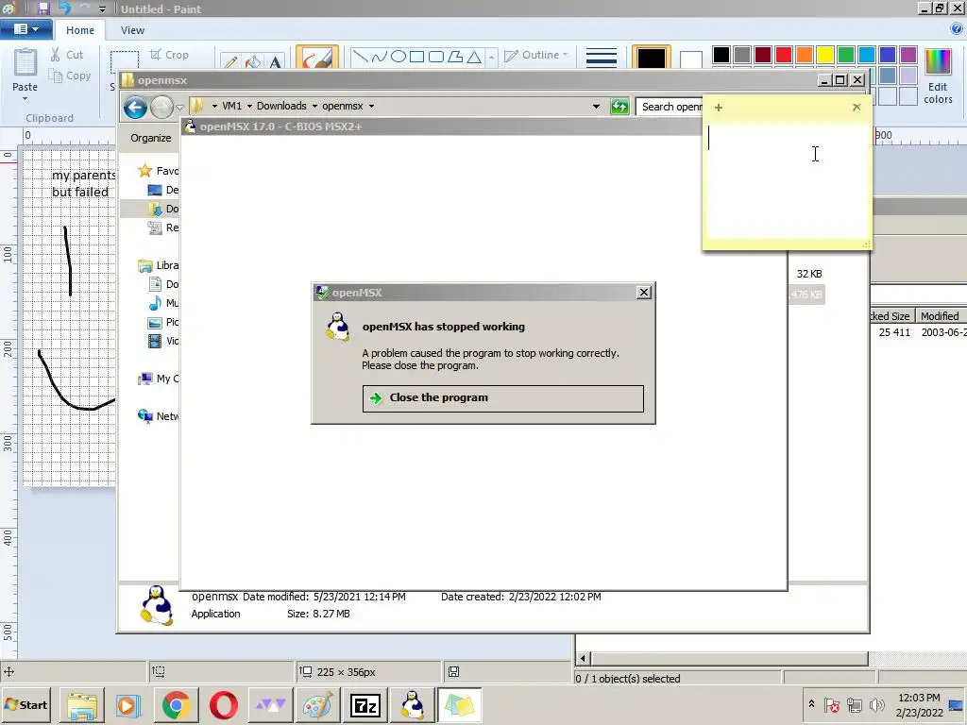
Task: Select the Color 1 black swatch
Action: click(652, 58)
